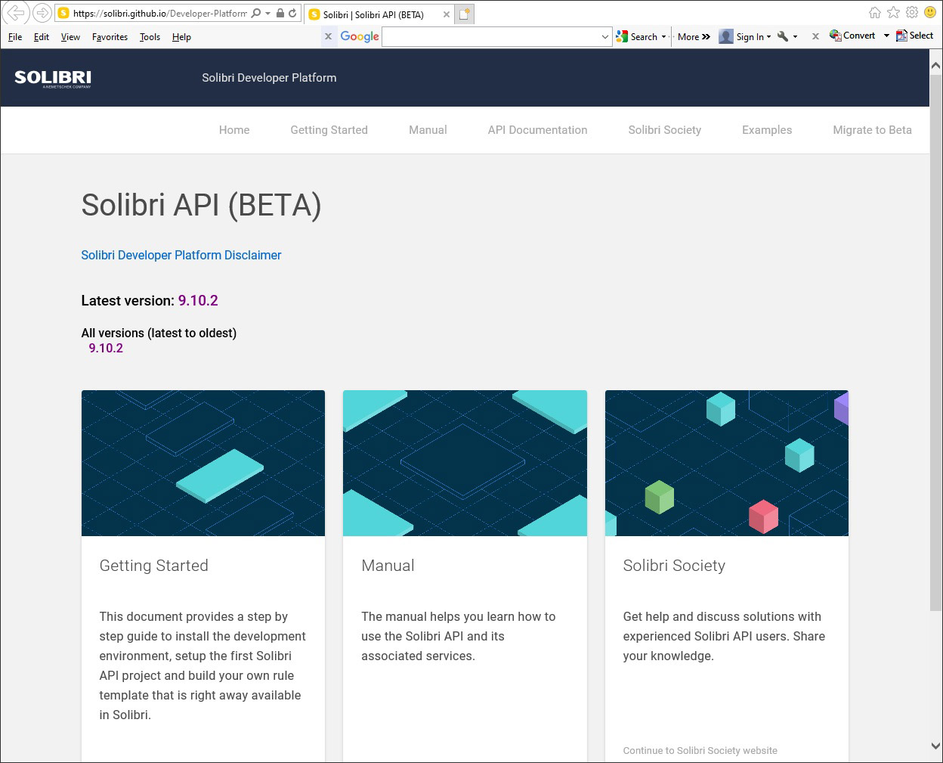Image resolution: width=943 pixels, height=763 pixels.
Task: Click the smiley feedback icon
Action: [x=930, y=13]
